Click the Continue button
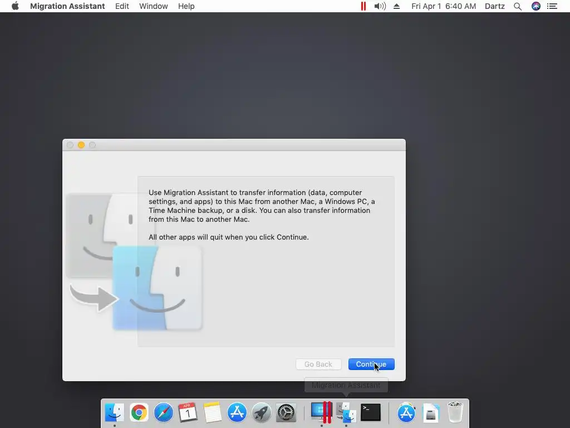Image resolution: width=570 pixels, height=428 pixels. 371,364
